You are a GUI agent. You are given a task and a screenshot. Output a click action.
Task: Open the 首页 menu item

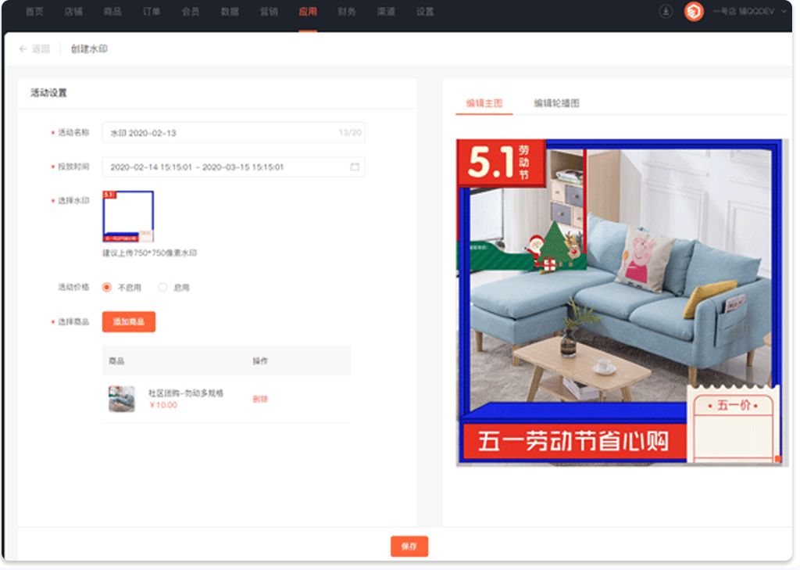point(34,12)
